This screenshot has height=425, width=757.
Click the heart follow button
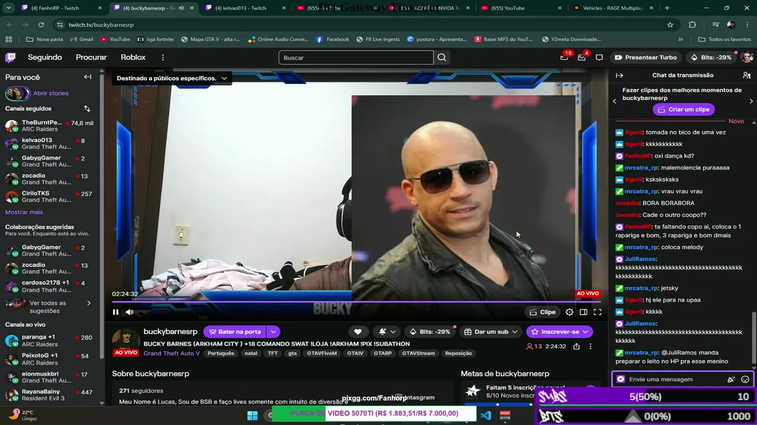358,332
